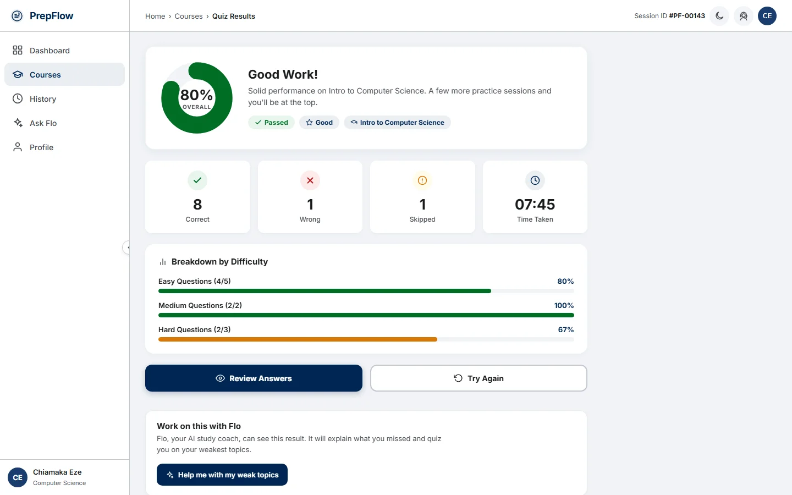
Task: Click Help me with my weak topics
Action: (222, 475)
